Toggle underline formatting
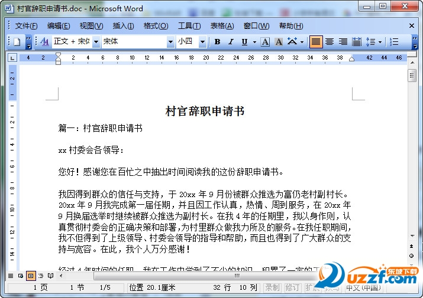The width and height of the screenshot is (423, 298). click(245, 42)
